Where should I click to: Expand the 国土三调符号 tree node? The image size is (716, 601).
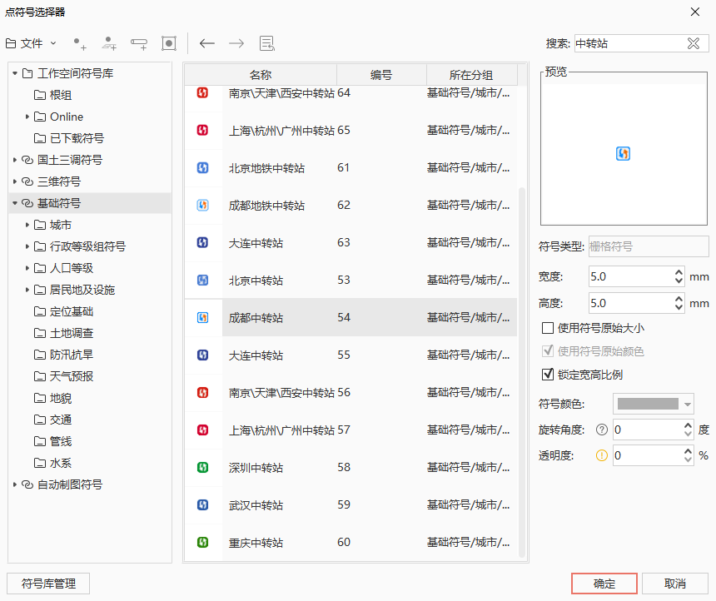click(x=15, y=160)
